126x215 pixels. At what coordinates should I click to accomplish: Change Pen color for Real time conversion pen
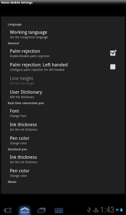pos(63,140)
